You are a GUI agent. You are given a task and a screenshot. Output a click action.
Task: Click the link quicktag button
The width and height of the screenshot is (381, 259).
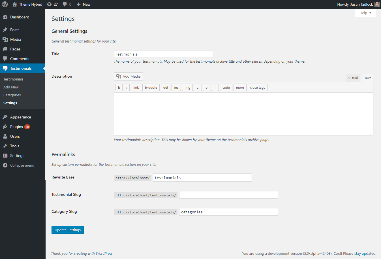136,88
